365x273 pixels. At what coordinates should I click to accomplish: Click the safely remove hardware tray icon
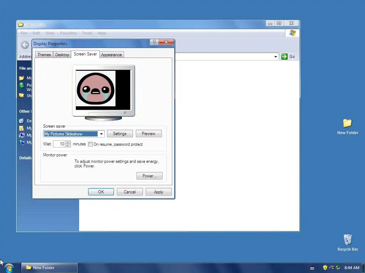click(x=338, y=268)
